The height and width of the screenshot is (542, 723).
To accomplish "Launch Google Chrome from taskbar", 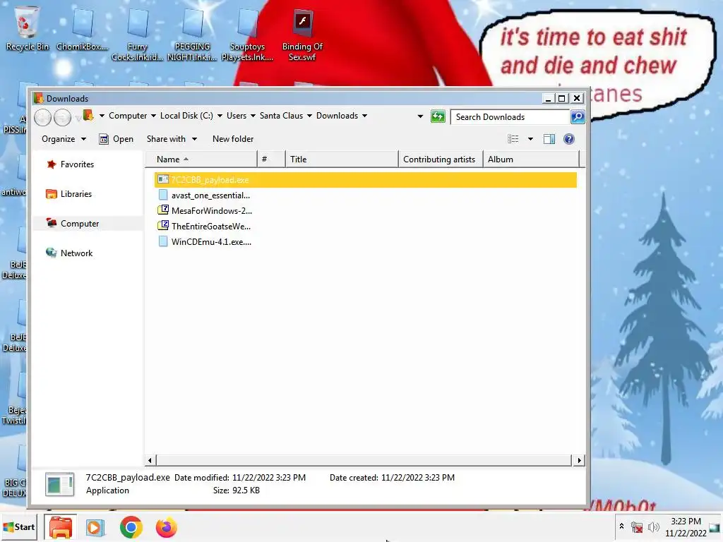I will click(131, 528).
